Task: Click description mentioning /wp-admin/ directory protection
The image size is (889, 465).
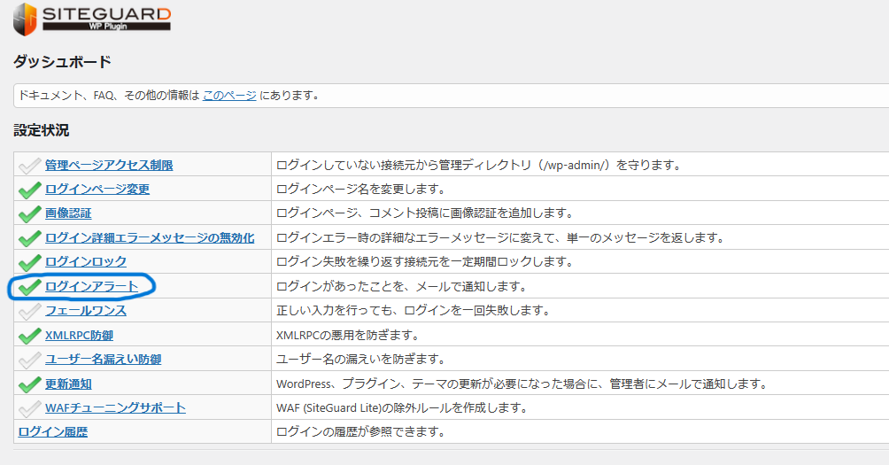Action: pos(478,165)
